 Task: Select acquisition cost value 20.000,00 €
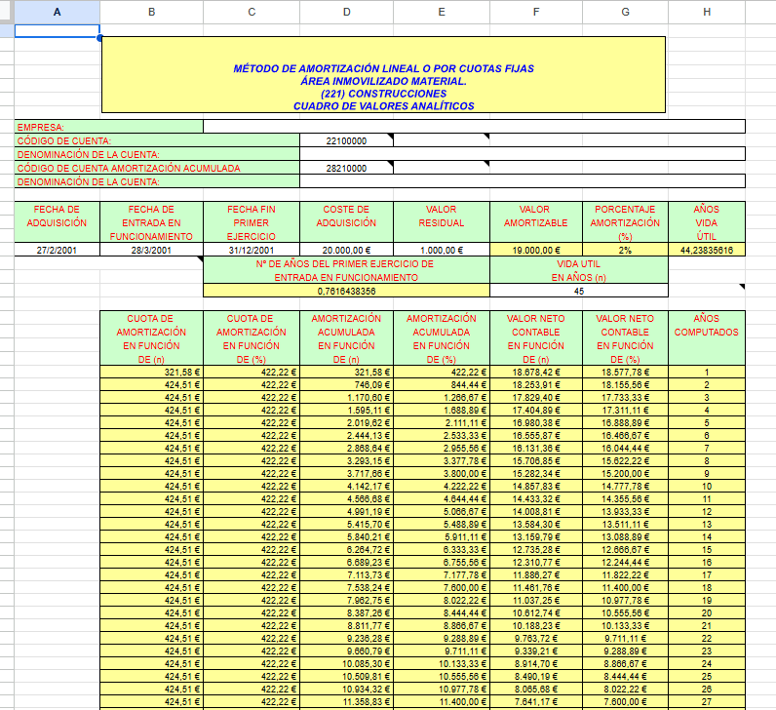(346, 250)
